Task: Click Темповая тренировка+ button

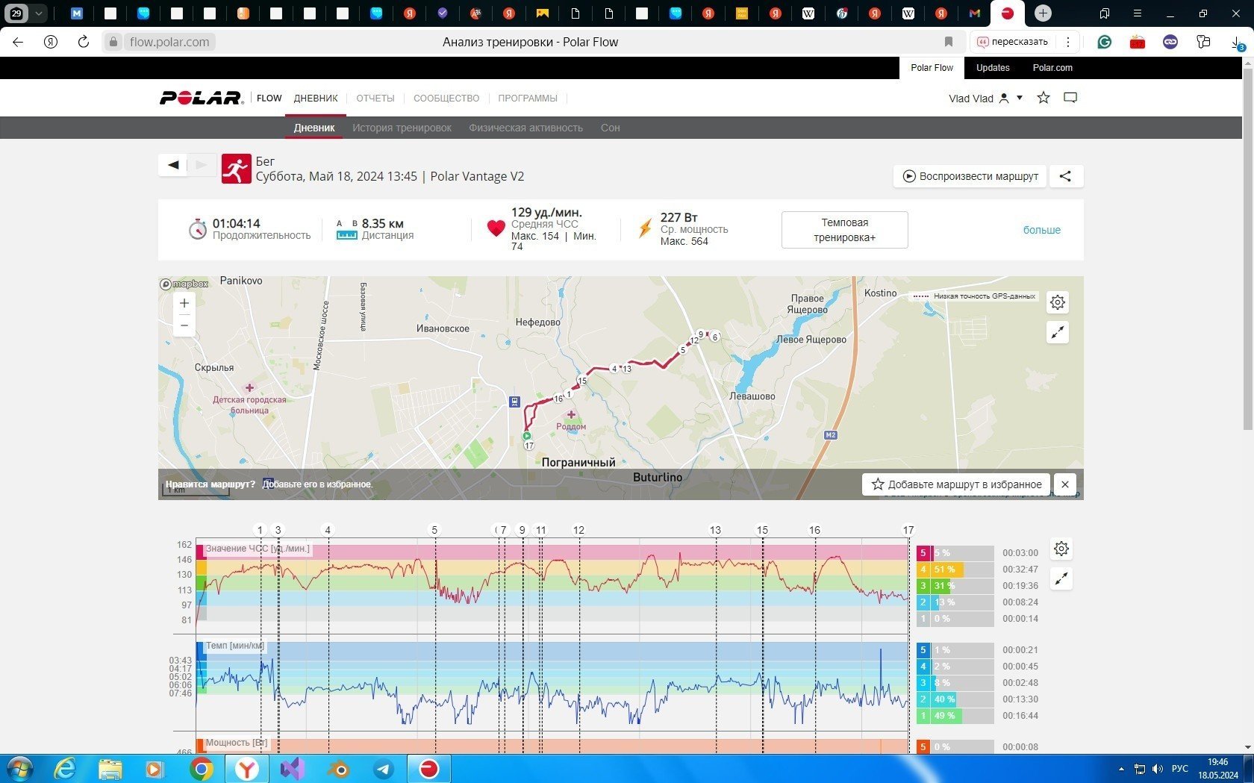Action: tap(845, 230)
